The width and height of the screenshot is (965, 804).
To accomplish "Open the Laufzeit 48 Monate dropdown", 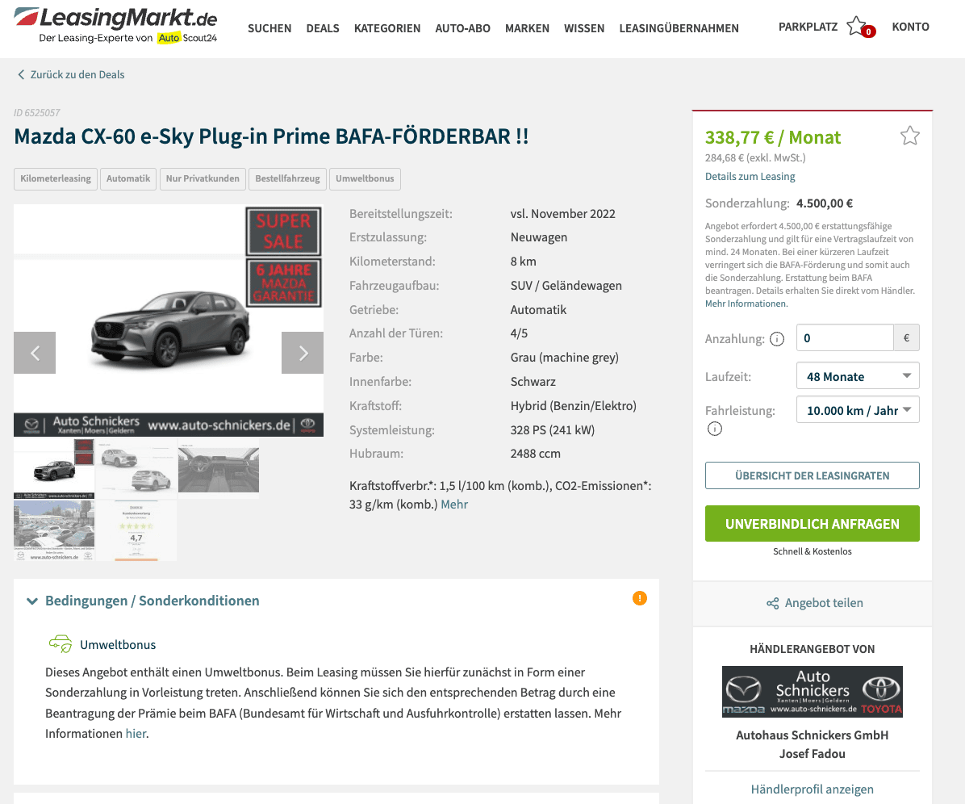I will [858, 376].
